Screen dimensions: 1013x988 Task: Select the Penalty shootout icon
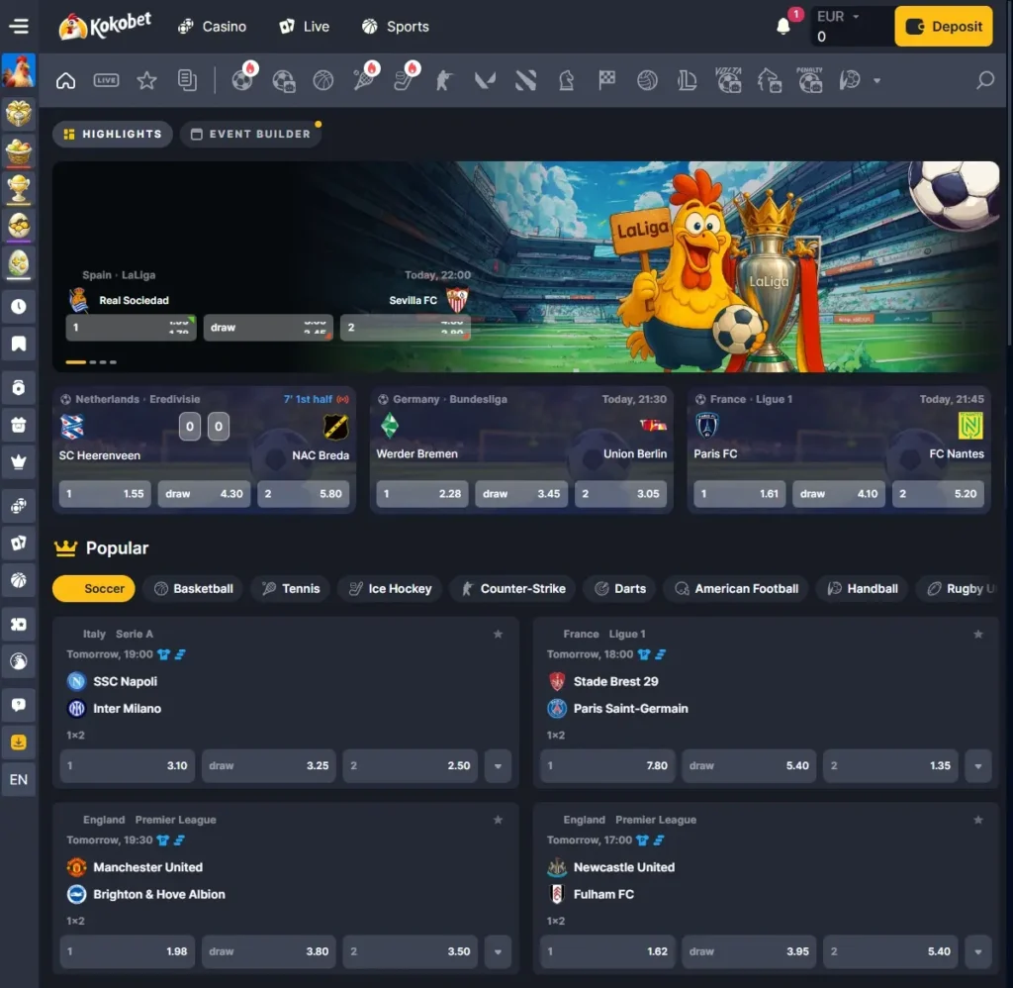coord(809,80)
